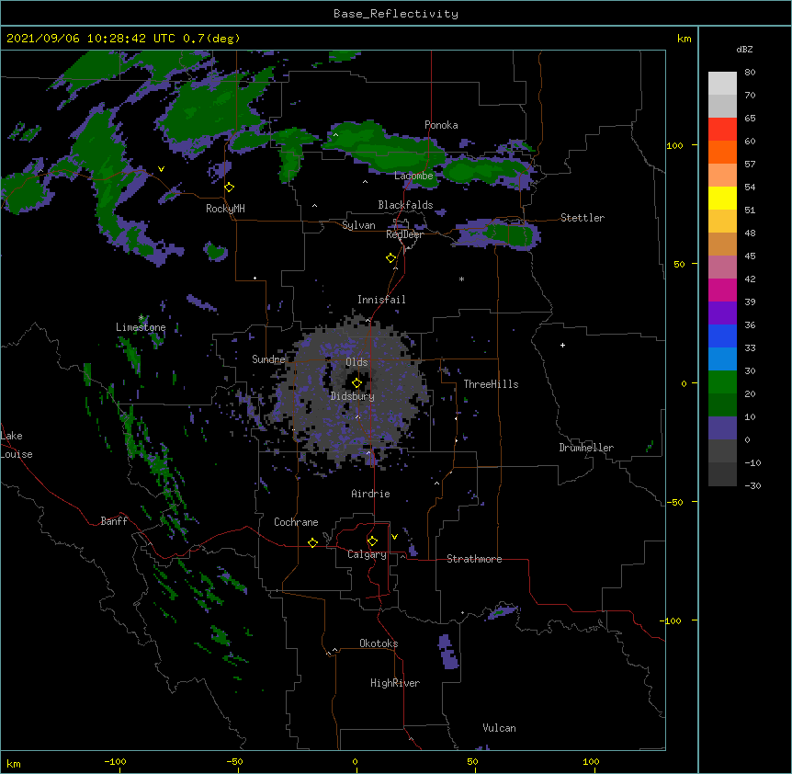Screen dimensions: 792x774
Task: Click the RedDeer city label
Action: click(404, 234)
